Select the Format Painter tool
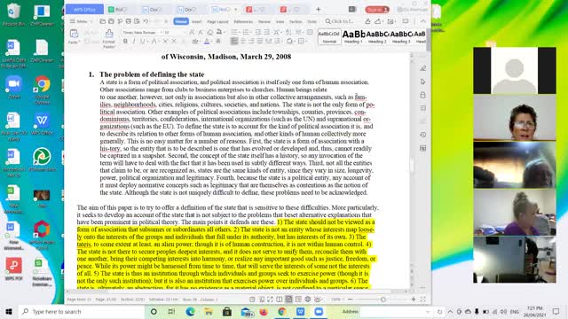The image size is (568, 319). click(x=108, y=38)
